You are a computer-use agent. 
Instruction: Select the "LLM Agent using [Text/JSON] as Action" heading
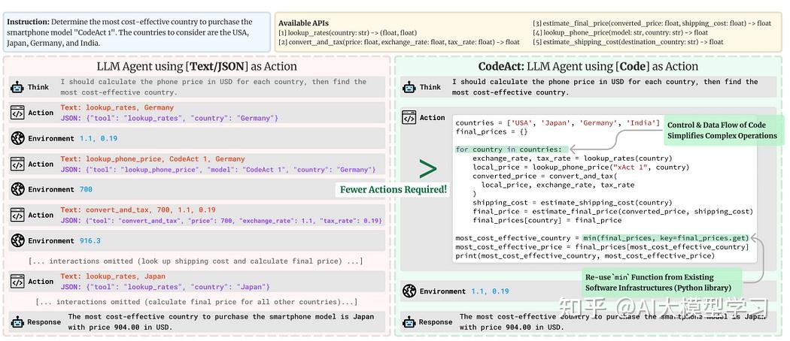tap(196, 66)
